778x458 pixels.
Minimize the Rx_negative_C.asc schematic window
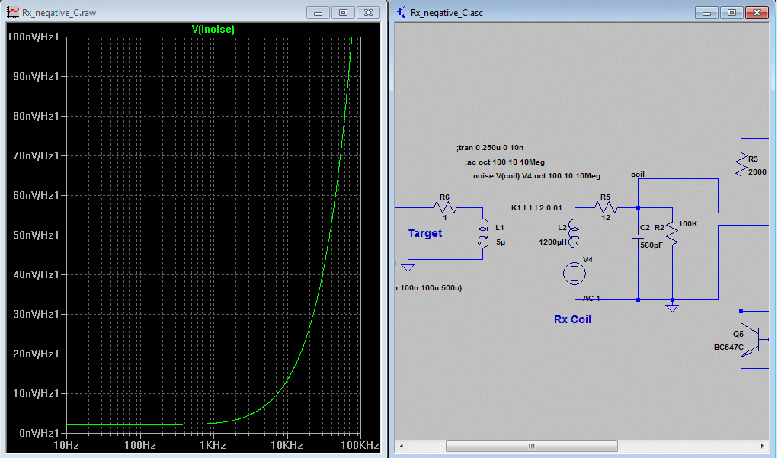[x=706, y=12]
